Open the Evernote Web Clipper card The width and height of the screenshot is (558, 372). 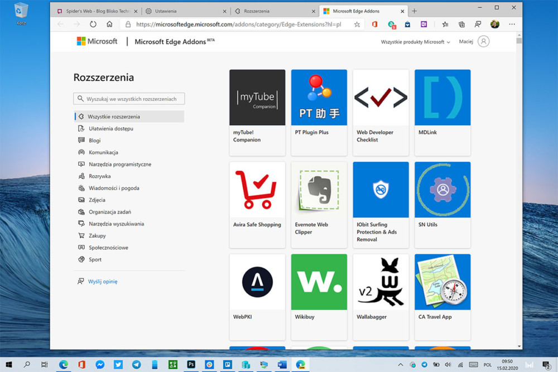tap(319, 205)
